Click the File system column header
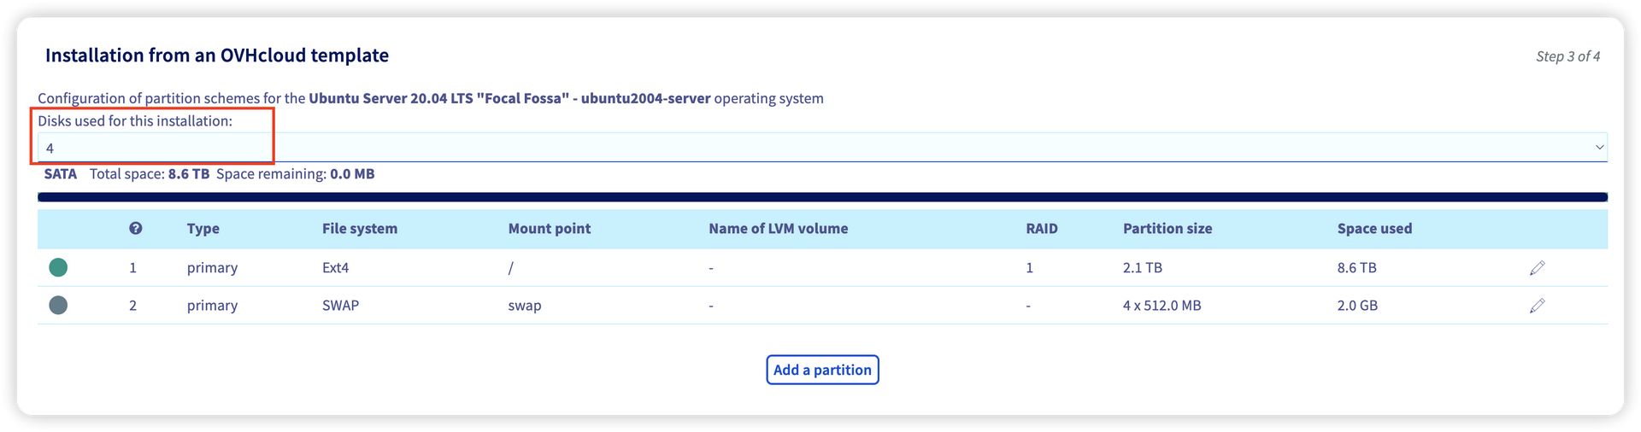1641x432 pixels. coord(359,229)
